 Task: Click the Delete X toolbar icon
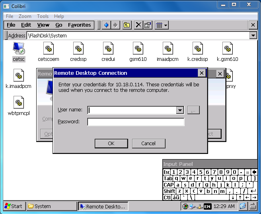click(x=138, y=25)
